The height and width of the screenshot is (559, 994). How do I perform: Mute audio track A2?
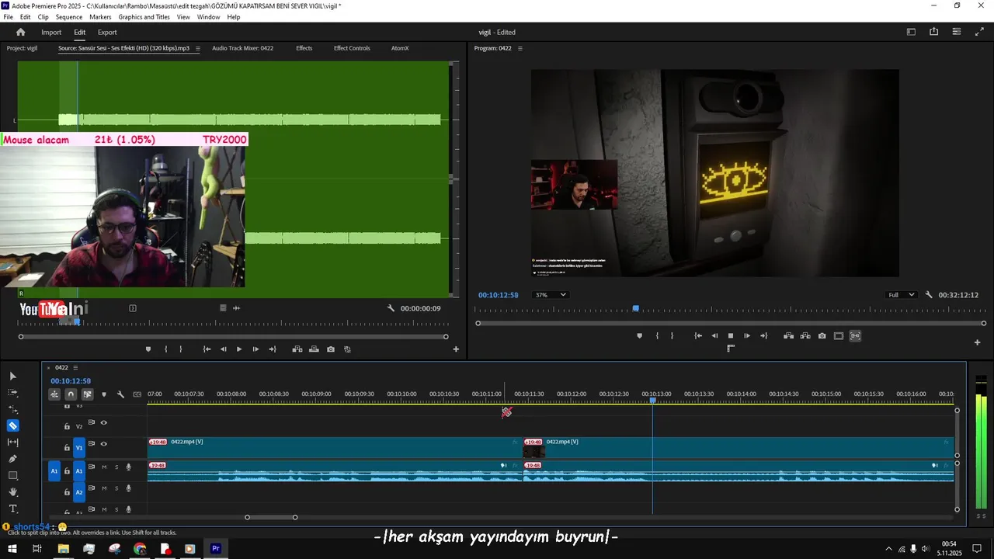click(104, 488)
